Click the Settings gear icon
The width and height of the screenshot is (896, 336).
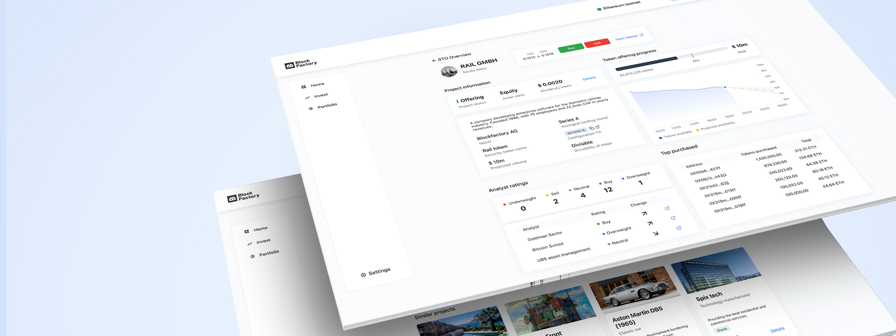pos(363,275)
